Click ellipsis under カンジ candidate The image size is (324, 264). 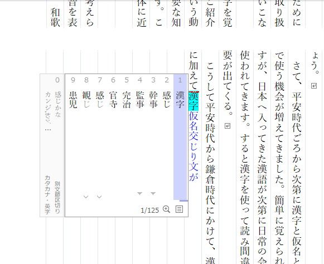click(x=48, y=130)
